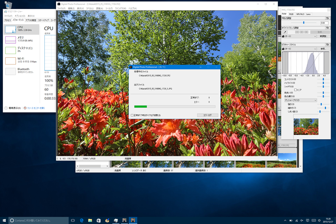Click the unsharp mask strength slider handle
The height and width of the screenshot is (224, 336).
click(x=321, y=104)
